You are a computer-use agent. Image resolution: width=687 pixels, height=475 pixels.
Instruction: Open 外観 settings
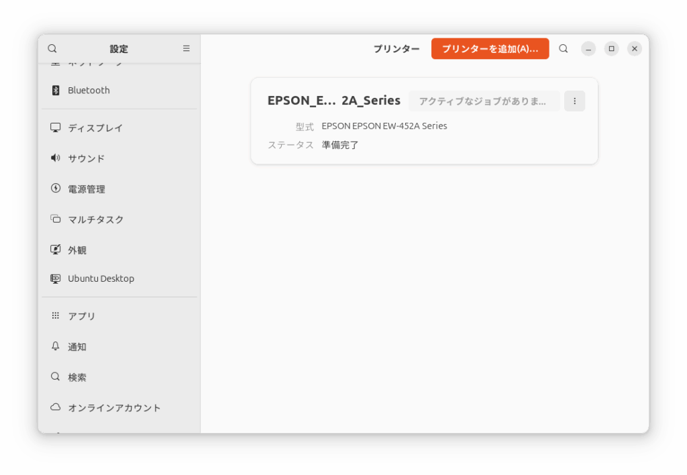119,250
